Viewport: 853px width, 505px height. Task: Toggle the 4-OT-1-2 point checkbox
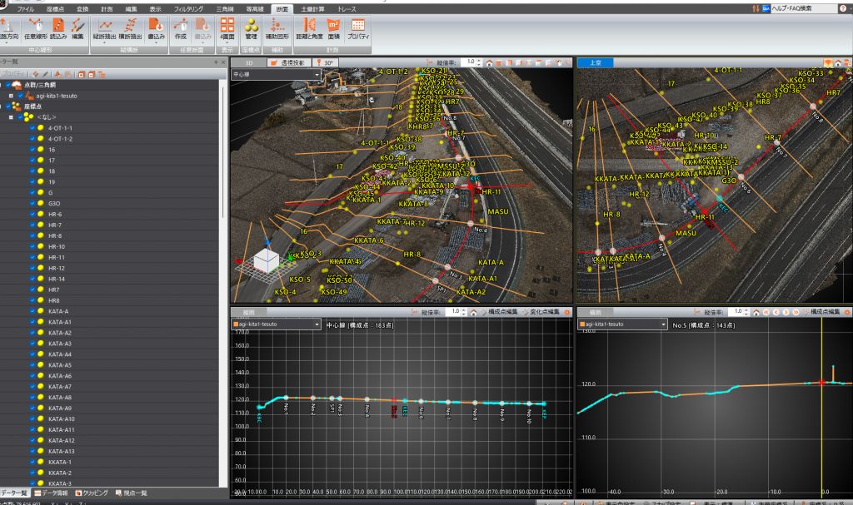32,139
